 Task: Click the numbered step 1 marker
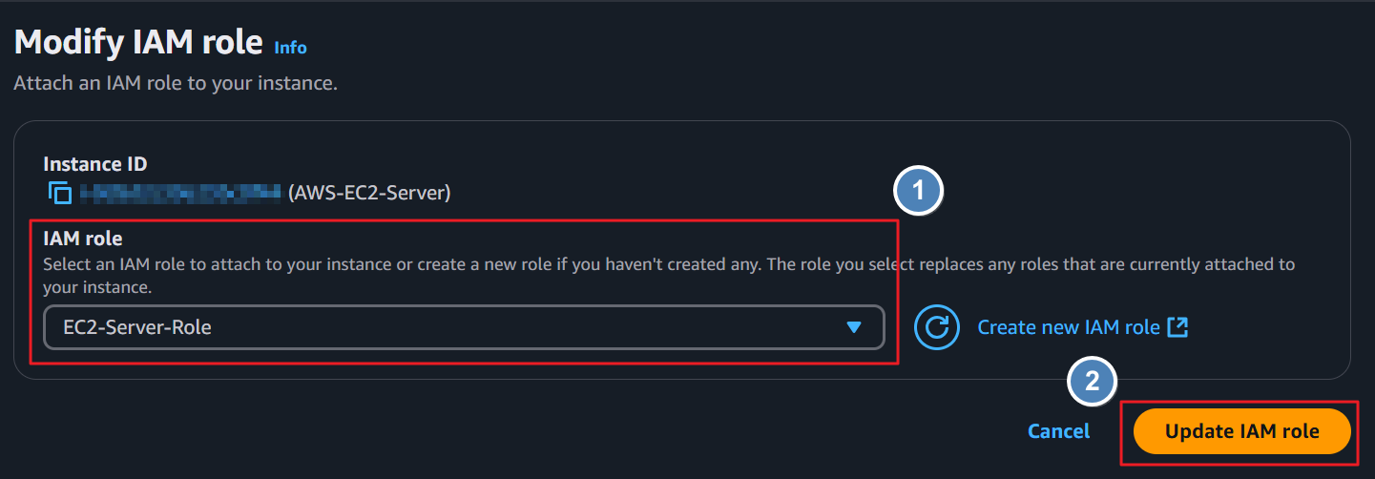pos(918,191)
